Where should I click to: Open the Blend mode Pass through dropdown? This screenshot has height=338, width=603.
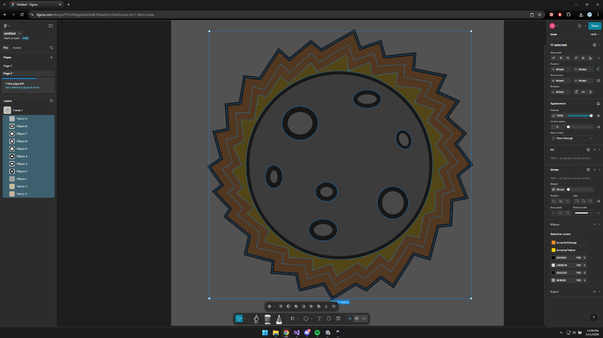572,138
